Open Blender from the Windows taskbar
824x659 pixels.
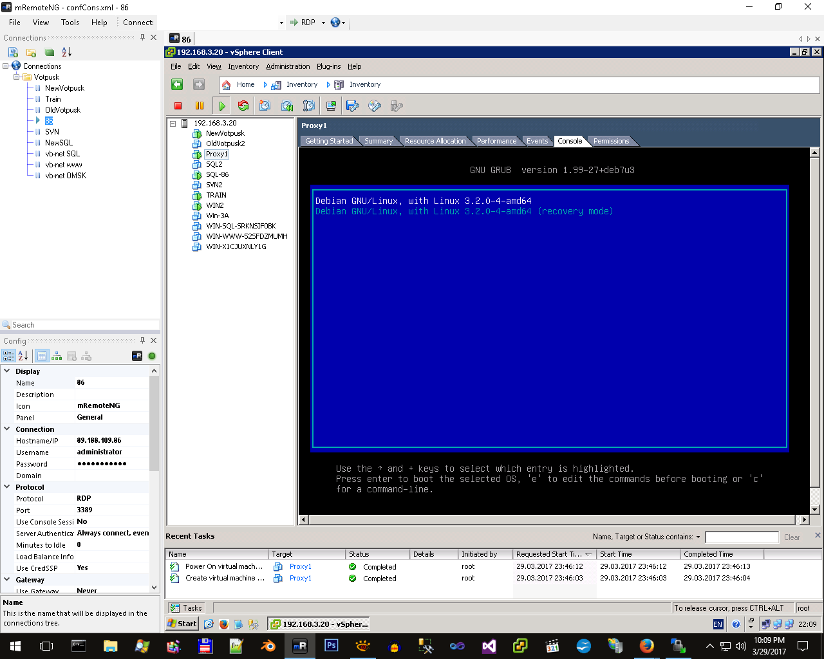pyautogui.click(x=268, y=645)
